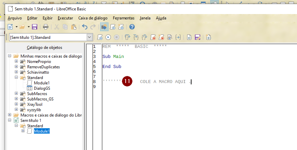297x150 pixels.
Task: Open the Caixa de diálogo menu
Action: [93, 18]
